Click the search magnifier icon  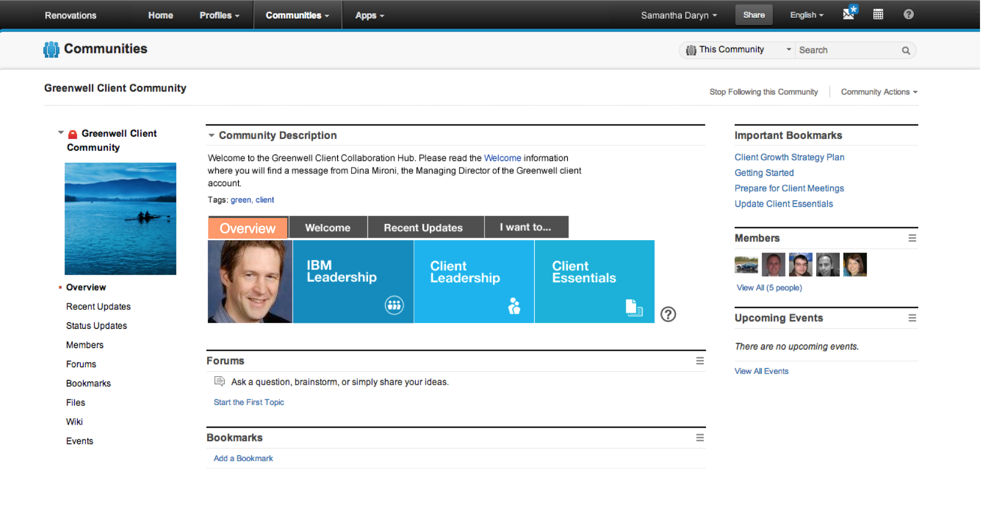[906, 50]
